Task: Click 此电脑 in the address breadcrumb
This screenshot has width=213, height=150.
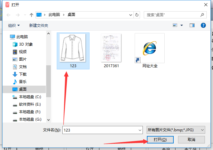Action: pyautogui.click(x=54, y=15)
